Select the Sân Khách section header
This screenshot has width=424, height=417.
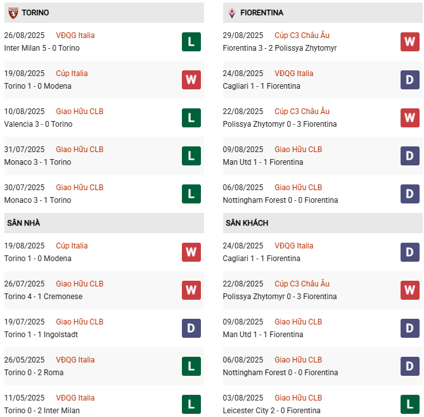click(247, 223)
